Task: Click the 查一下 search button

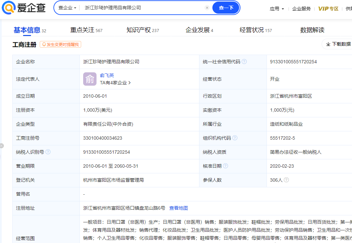Action: pyautogui.click(x=226, y=8)
